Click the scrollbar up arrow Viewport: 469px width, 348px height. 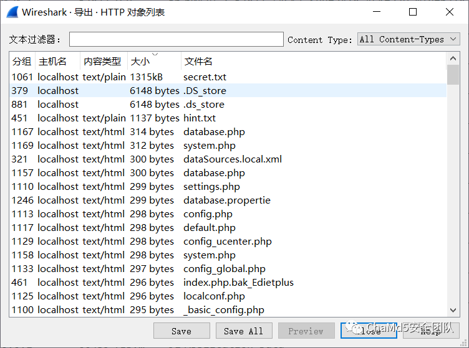453,59
